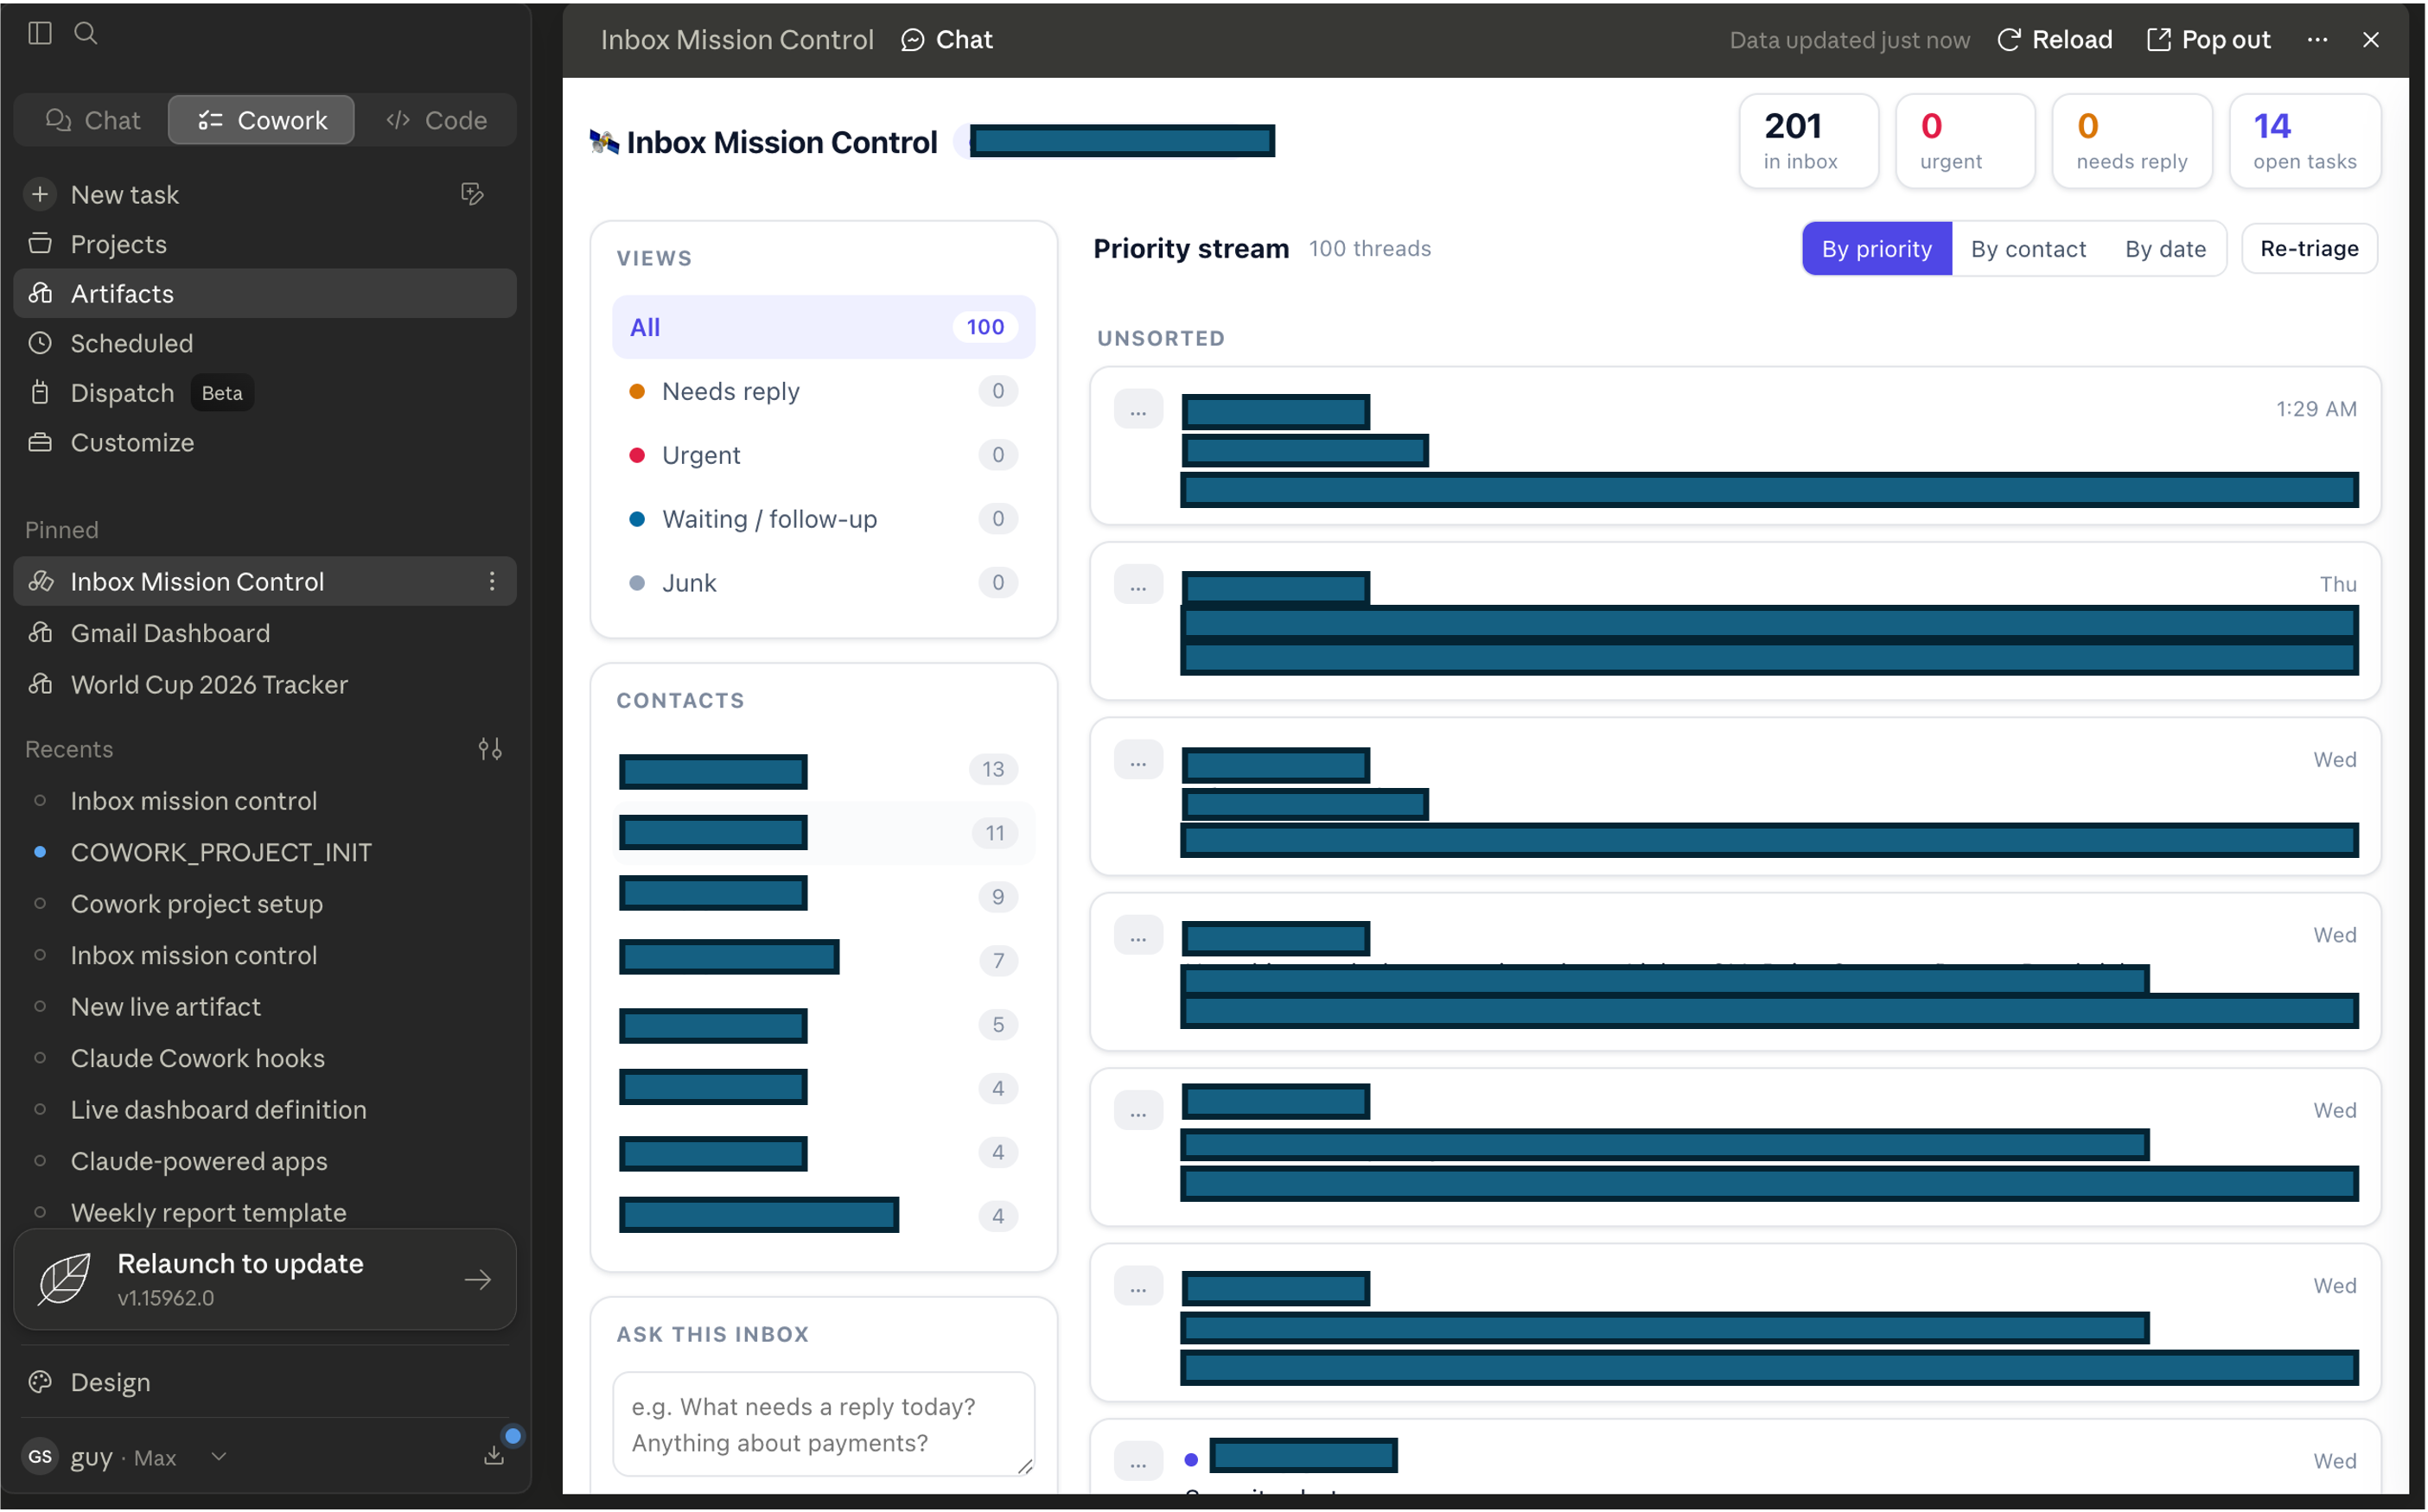Viewport: 2428px width, 1512px height.
Task: Open pinned World Cup 2026 Tracker
Action: tap(265, 685)
